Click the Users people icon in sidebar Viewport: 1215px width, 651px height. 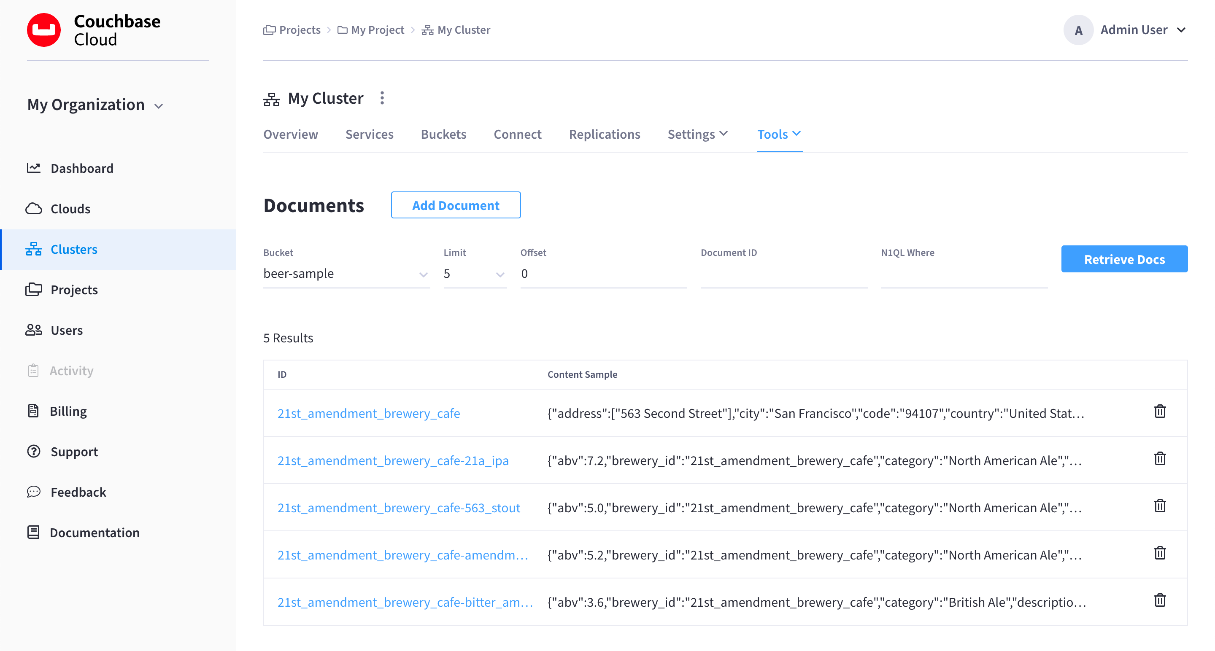(x=33, y=330)
